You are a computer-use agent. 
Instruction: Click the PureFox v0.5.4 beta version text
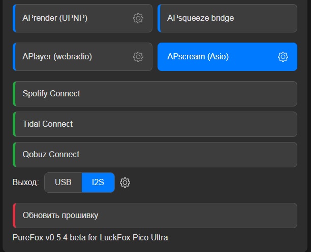(90, 237)
